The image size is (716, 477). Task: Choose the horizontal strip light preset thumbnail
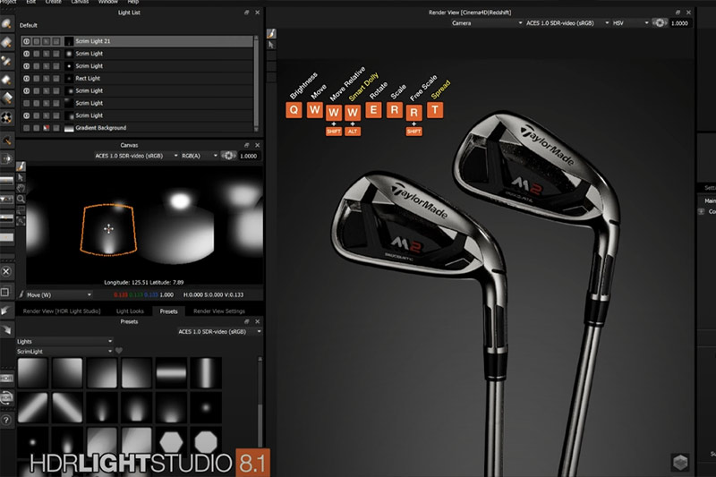[171, 373]
